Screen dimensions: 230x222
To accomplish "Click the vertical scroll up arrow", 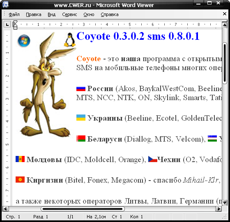I will pos(225,25).
